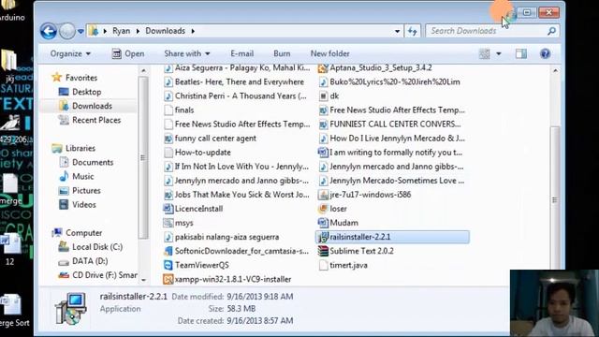
Task: Click file list scroll up arrow
Action: tap(555, 71)
